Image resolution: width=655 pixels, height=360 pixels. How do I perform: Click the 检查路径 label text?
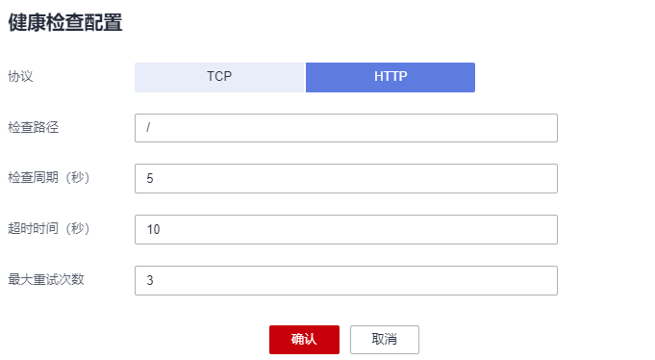tap(34, 127)
